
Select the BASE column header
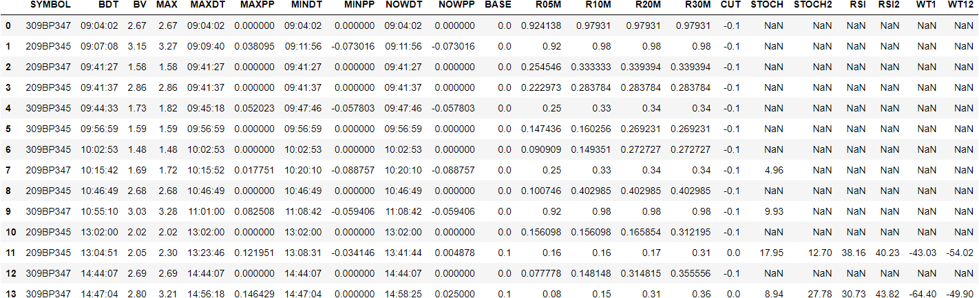tap(498, 5)
